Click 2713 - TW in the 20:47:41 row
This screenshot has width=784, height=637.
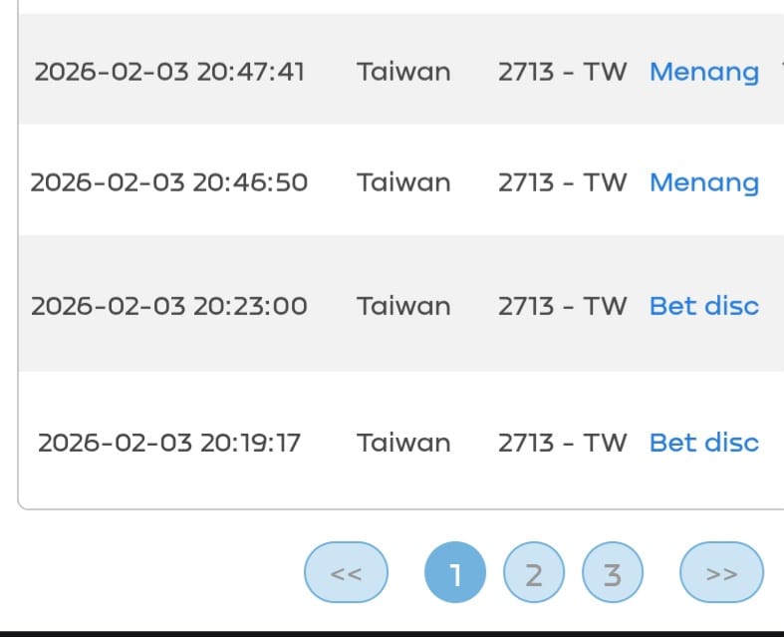(x=562, y=72)
